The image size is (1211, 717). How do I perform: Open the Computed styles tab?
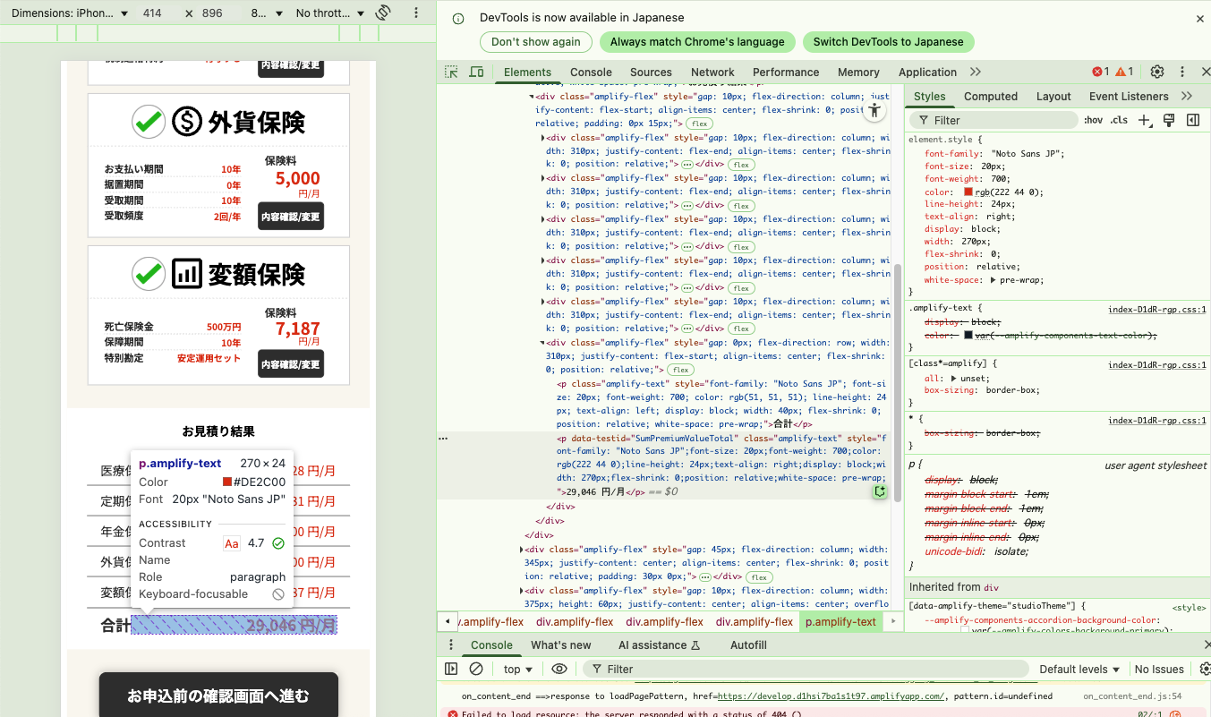pos(991,96)
